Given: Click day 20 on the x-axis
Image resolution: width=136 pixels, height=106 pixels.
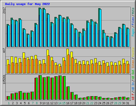Looking at the screenshot, I should click(84, 103).
